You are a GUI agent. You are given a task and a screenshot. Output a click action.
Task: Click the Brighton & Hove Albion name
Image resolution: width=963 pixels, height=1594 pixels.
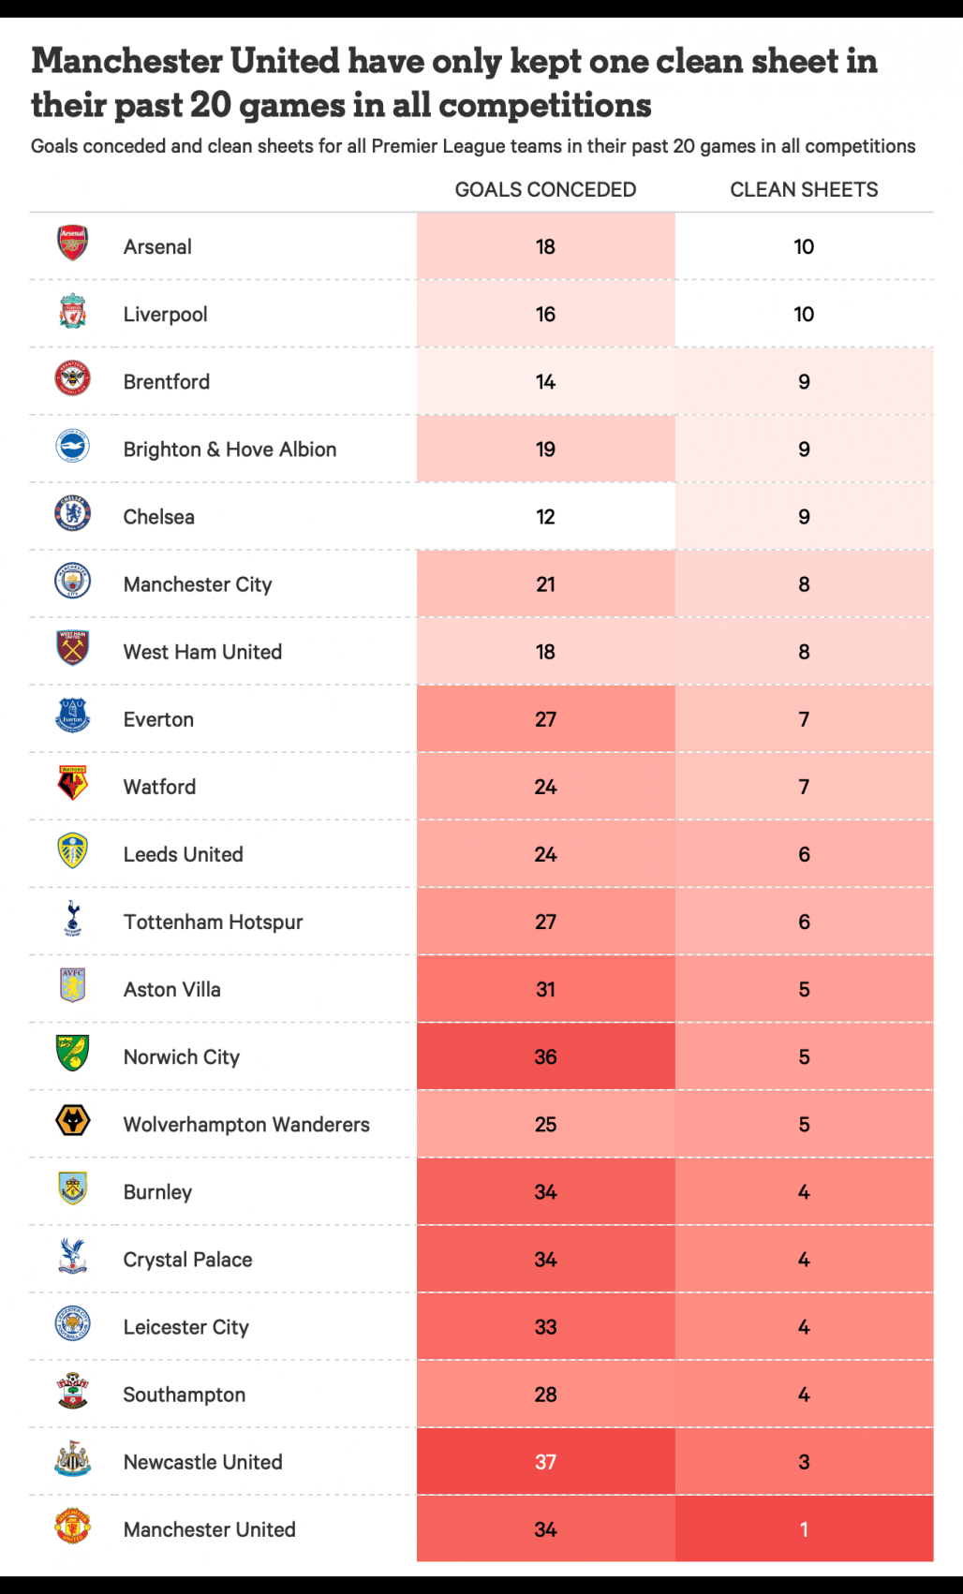pos(230,450)
